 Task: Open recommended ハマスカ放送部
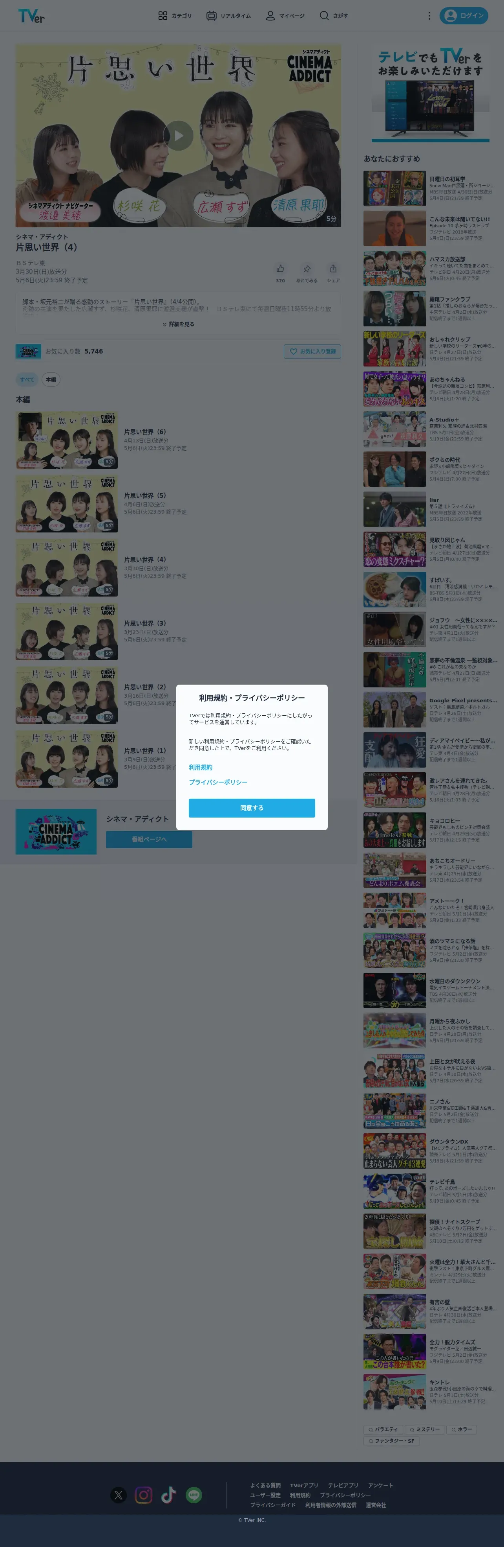[430, 269]
